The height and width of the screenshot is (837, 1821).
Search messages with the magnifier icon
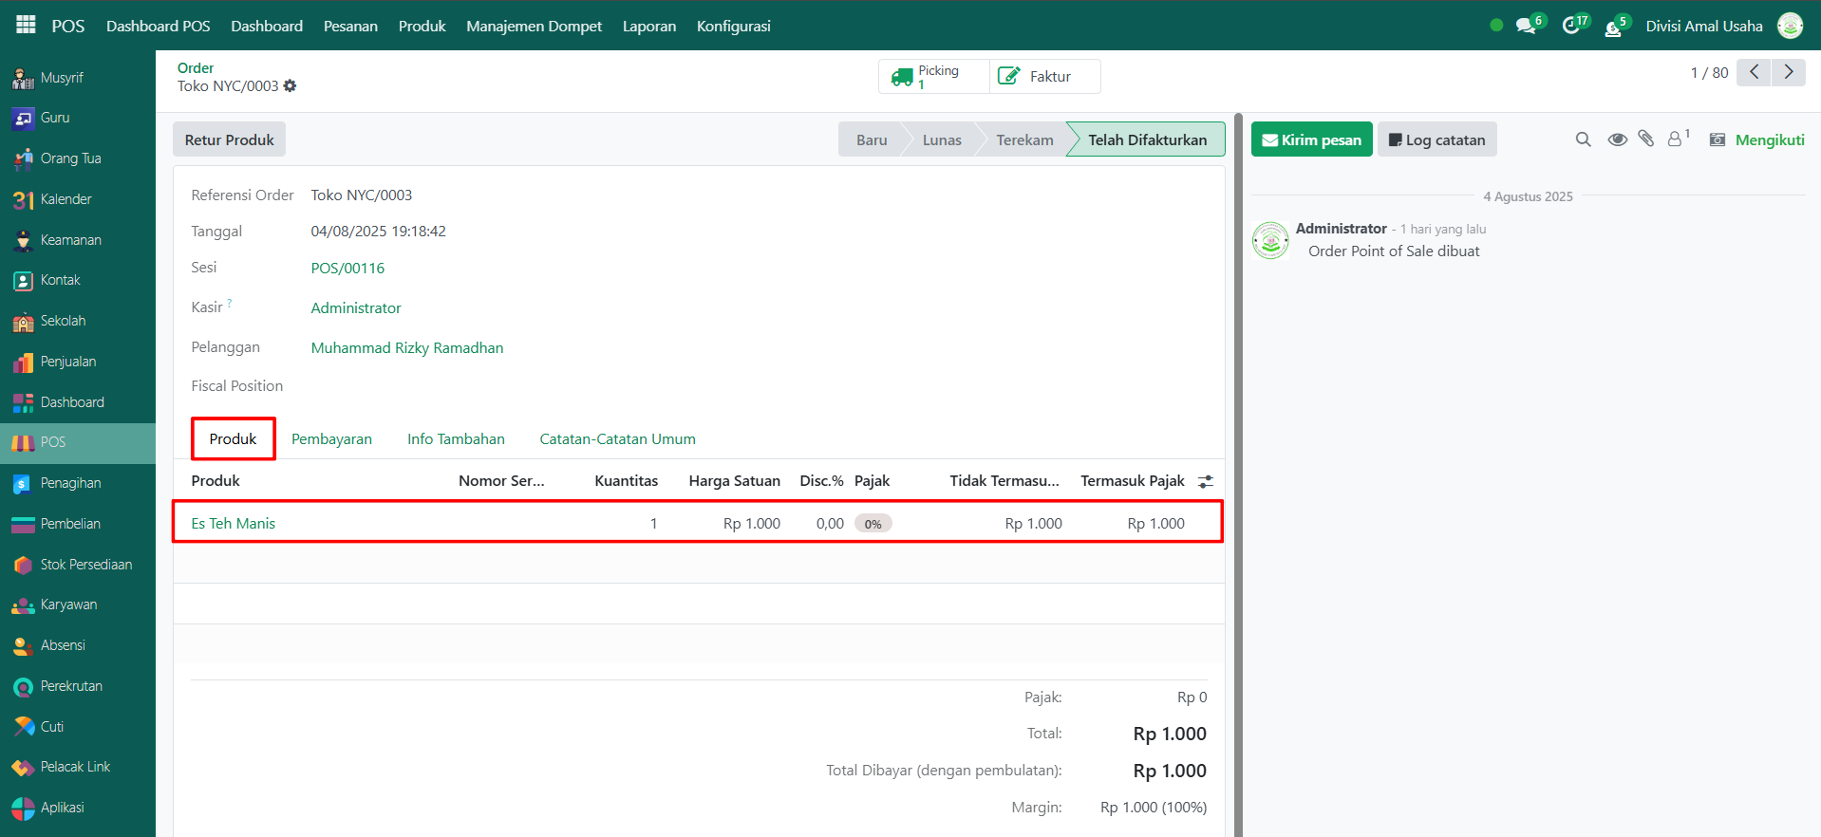pyautogui.click(x=1583, y=139)
